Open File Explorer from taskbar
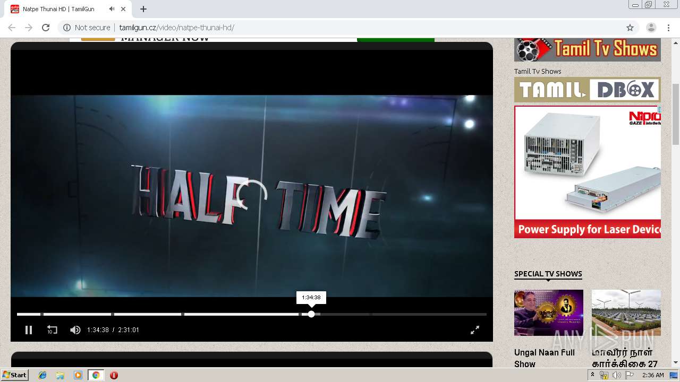680x382 pixels. pyautogui.click(x=60, y=375)
